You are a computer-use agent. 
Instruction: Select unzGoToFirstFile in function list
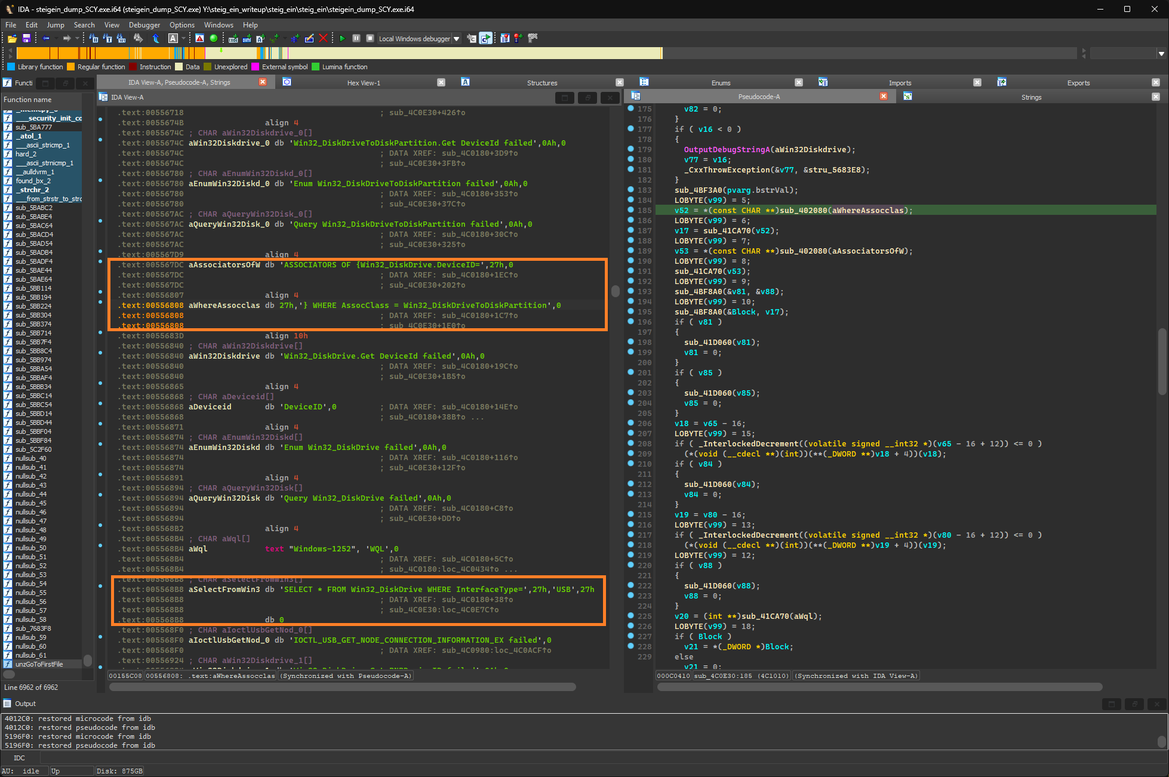(x=39, y=664)
